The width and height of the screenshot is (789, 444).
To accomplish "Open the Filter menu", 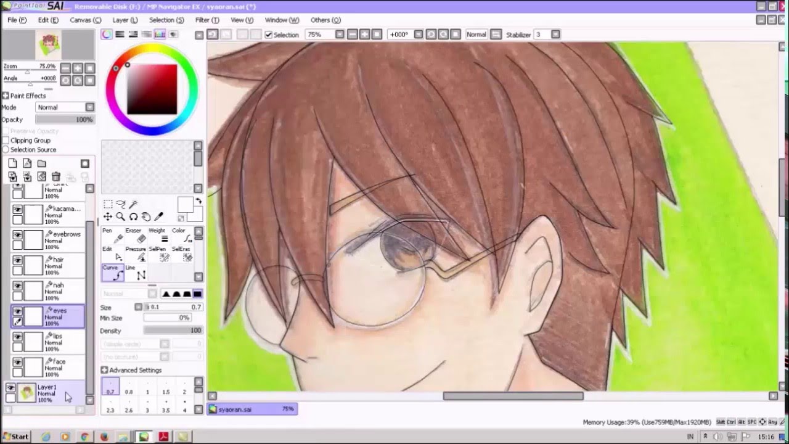I will (x=206, y=20).
